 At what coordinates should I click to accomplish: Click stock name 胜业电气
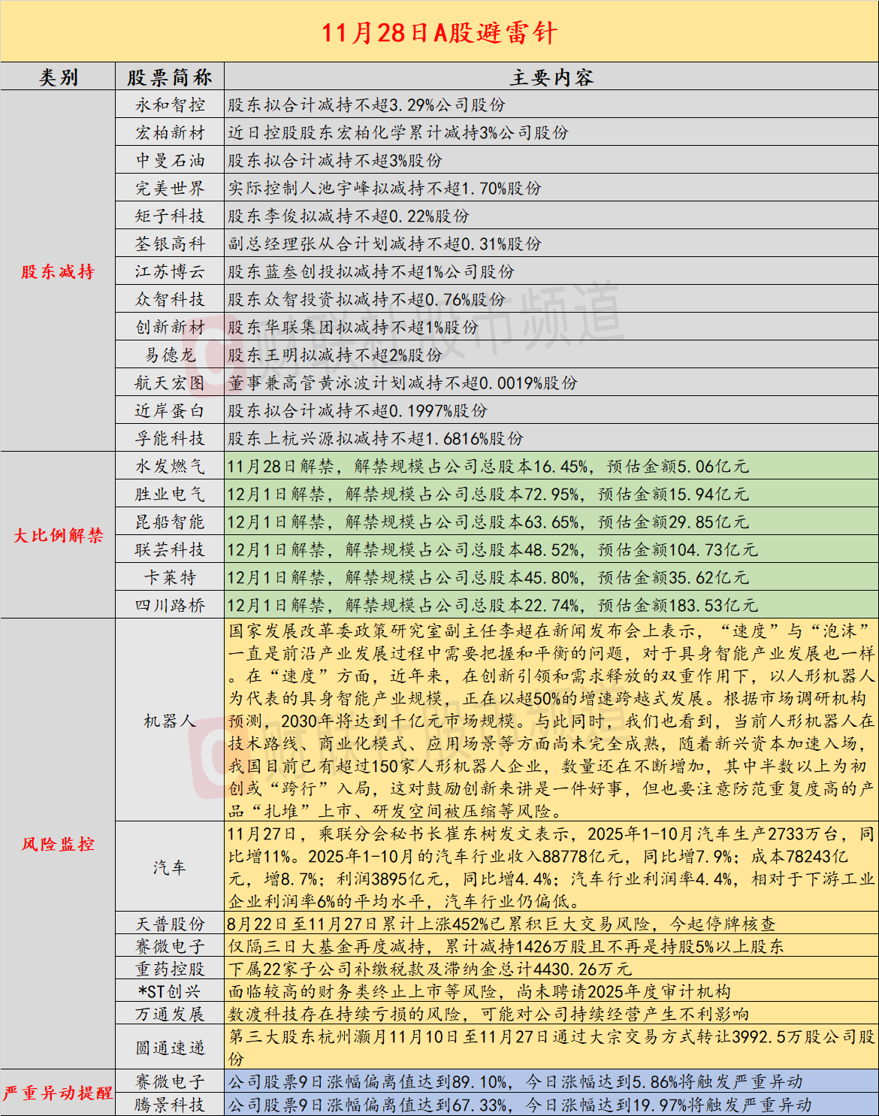click(170, 494)
